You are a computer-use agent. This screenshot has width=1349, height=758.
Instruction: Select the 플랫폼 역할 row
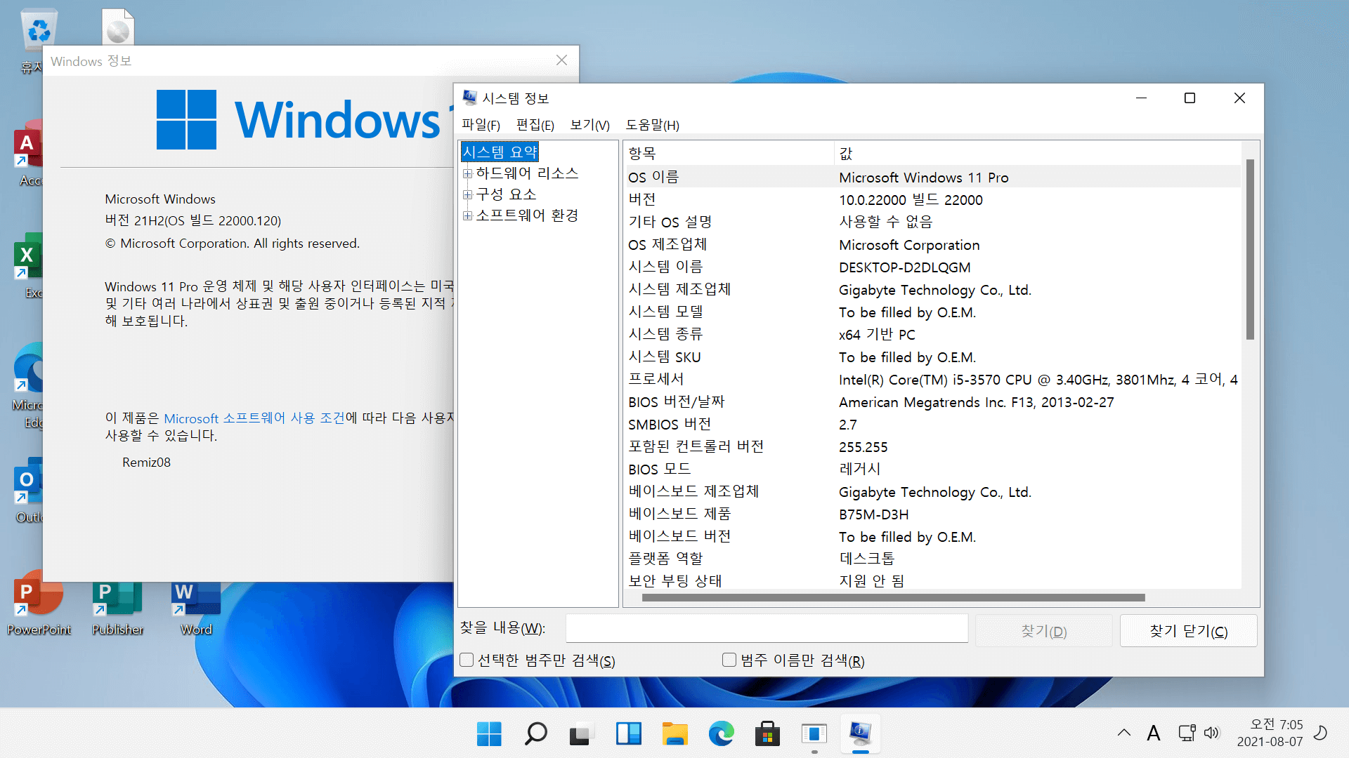point(932,559)
